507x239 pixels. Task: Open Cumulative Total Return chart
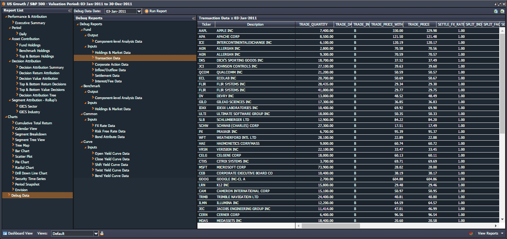click(33, 123)
